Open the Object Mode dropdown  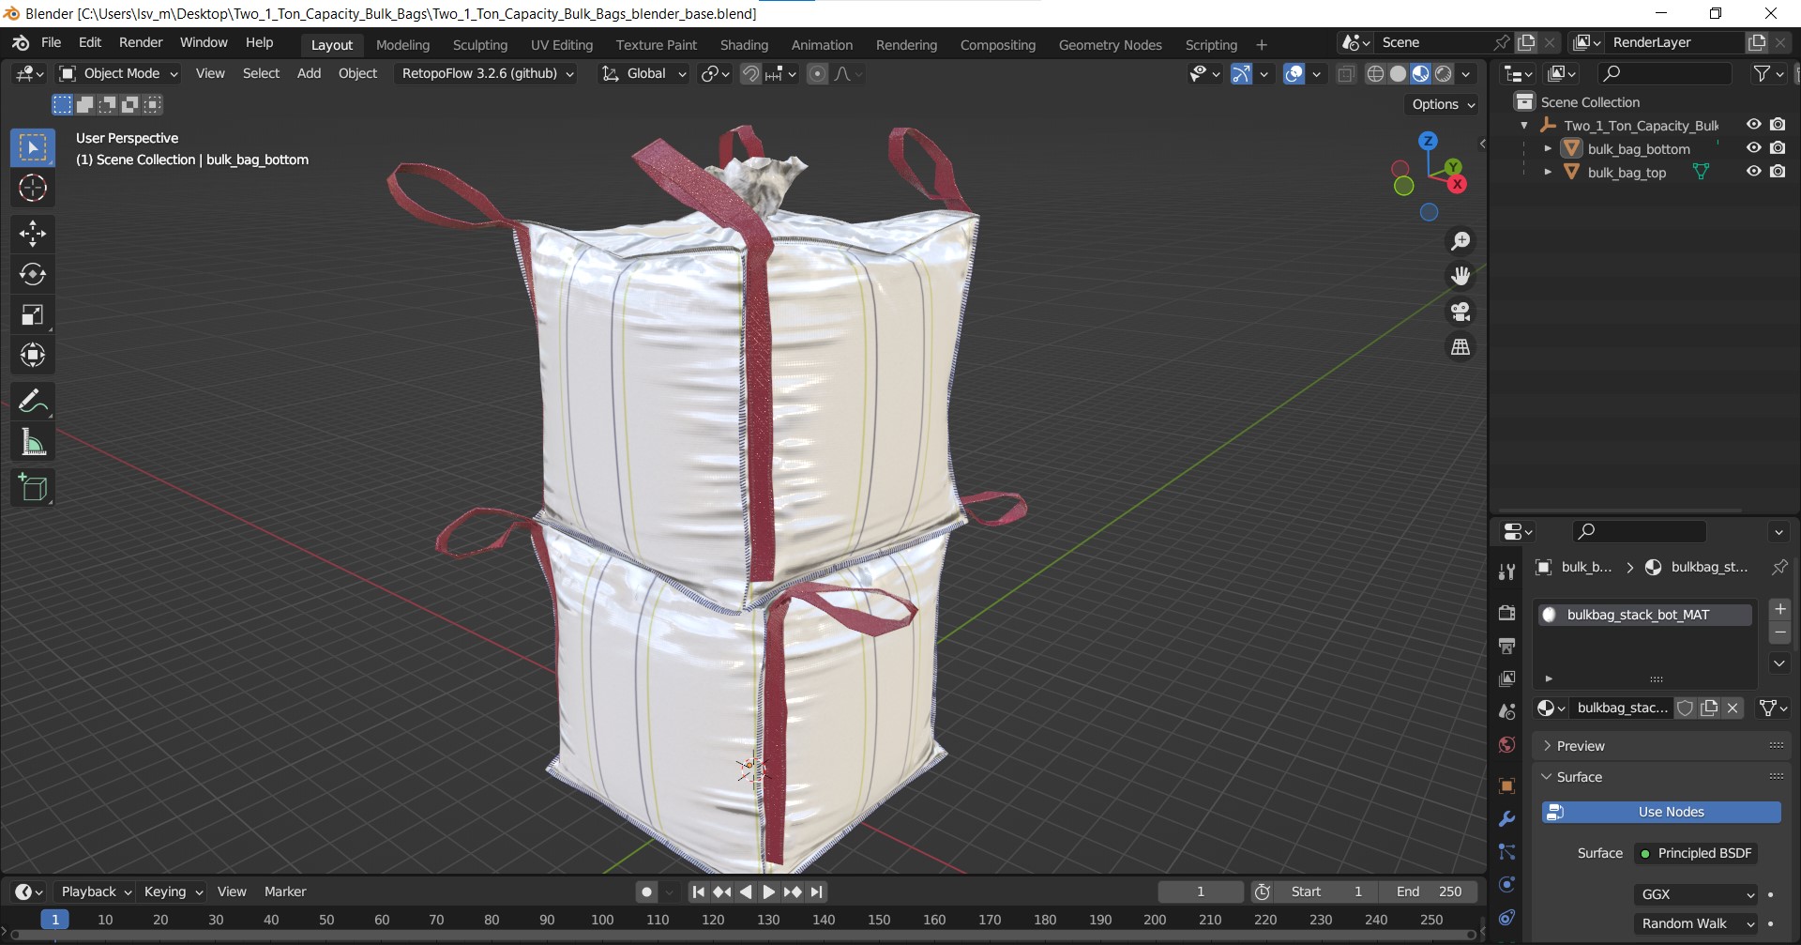click(118, 73)
